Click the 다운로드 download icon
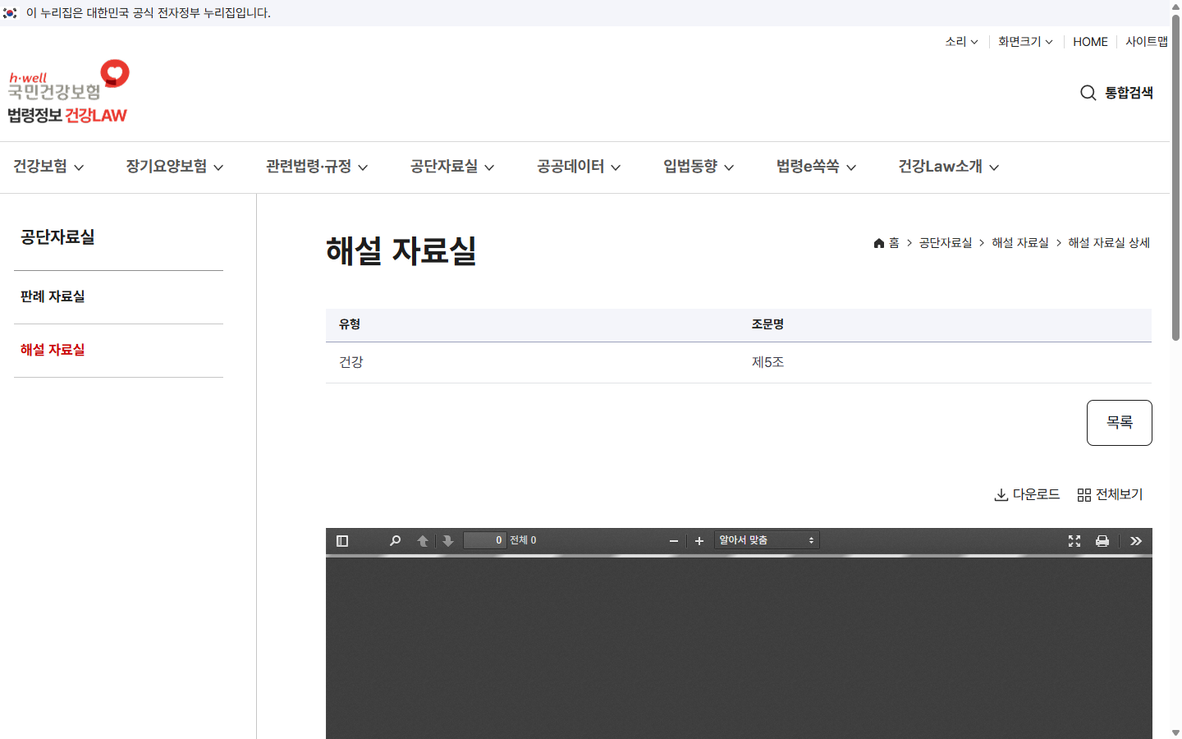 click(x=1001, y=495)
